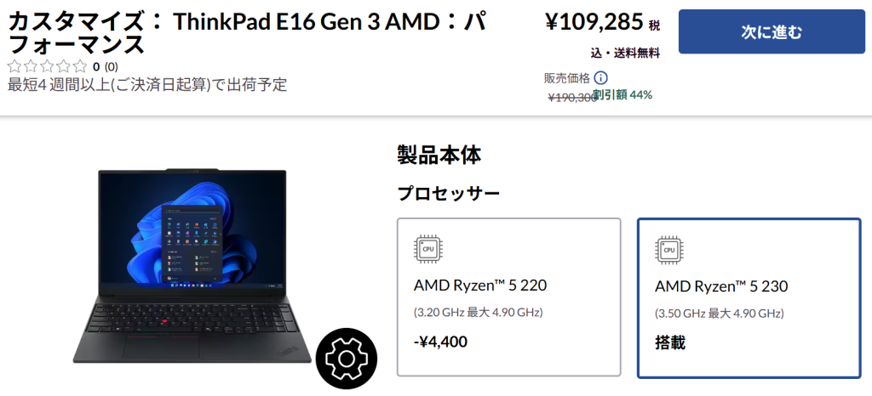Click the first rating star

click(14, 67)
